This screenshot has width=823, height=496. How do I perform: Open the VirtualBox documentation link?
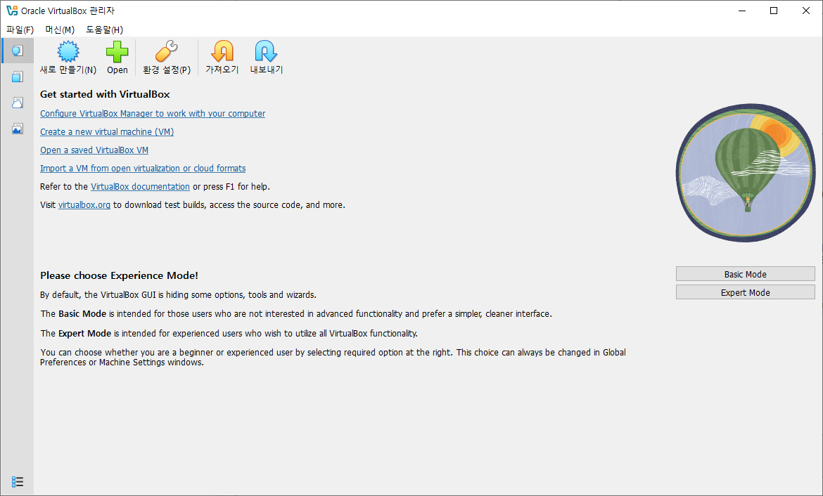(140, 187)
